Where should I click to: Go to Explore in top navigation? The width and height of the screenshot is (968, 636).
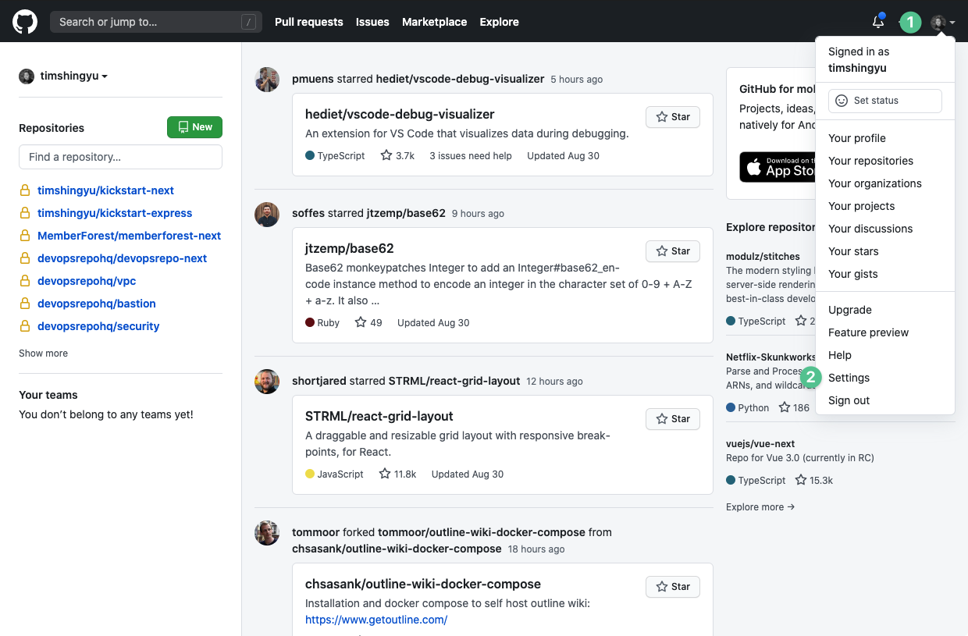(x=500, y=22)
